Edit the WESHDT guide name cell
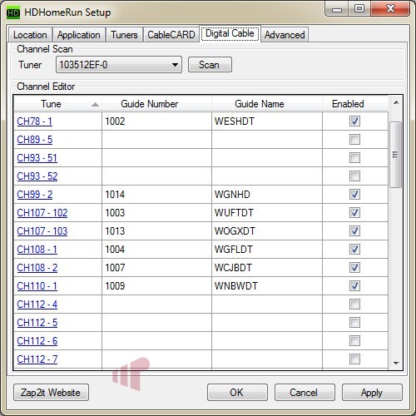The image size is (416, 416). coord(267,121)
